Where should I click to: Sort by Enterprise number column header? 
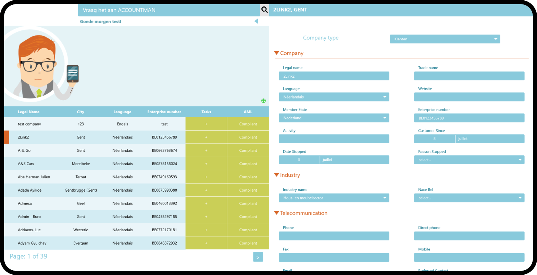point(164,112)
